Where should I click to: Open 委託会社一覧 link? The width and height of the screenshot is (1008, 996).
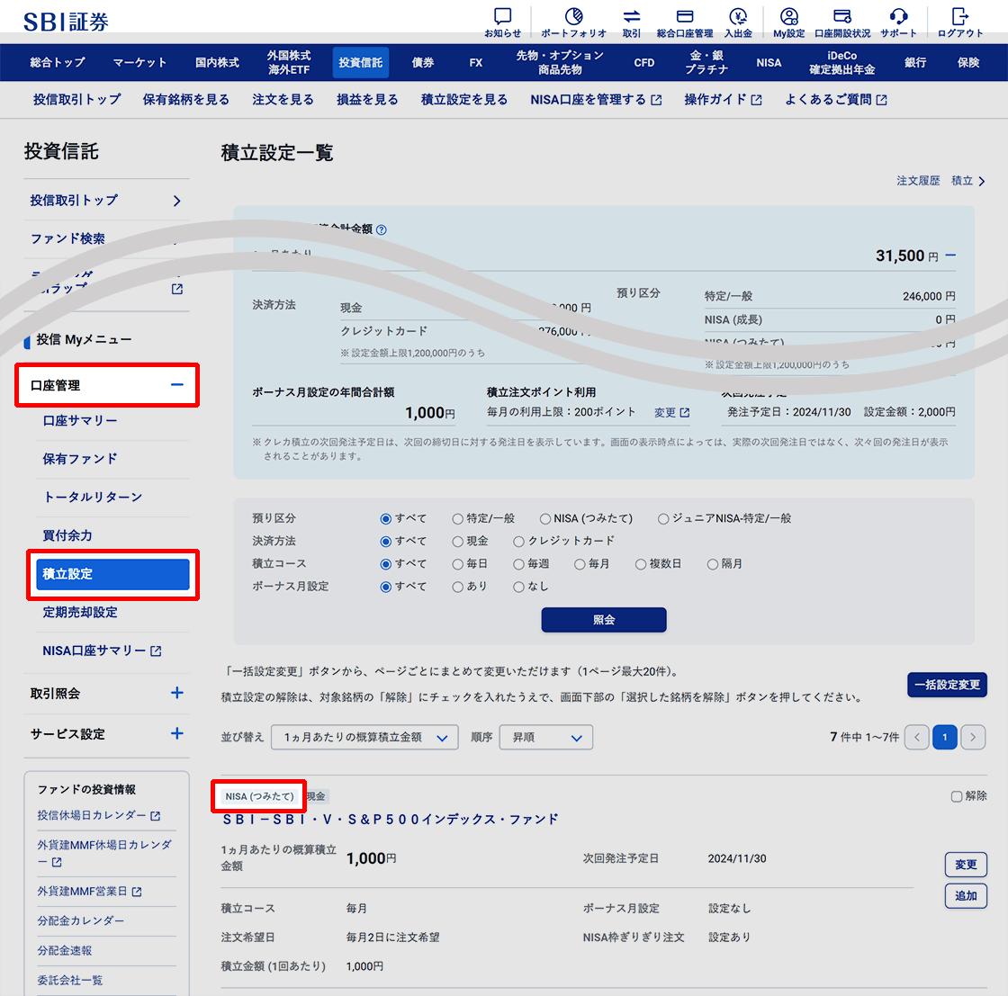pyautogui.click(x=69, y=981)
